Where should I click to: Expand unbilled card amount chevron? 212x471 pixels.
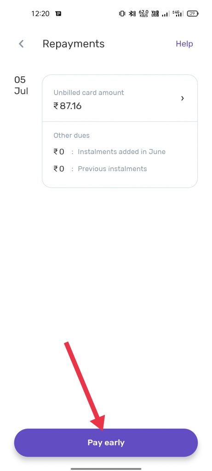tap(182, 98)
